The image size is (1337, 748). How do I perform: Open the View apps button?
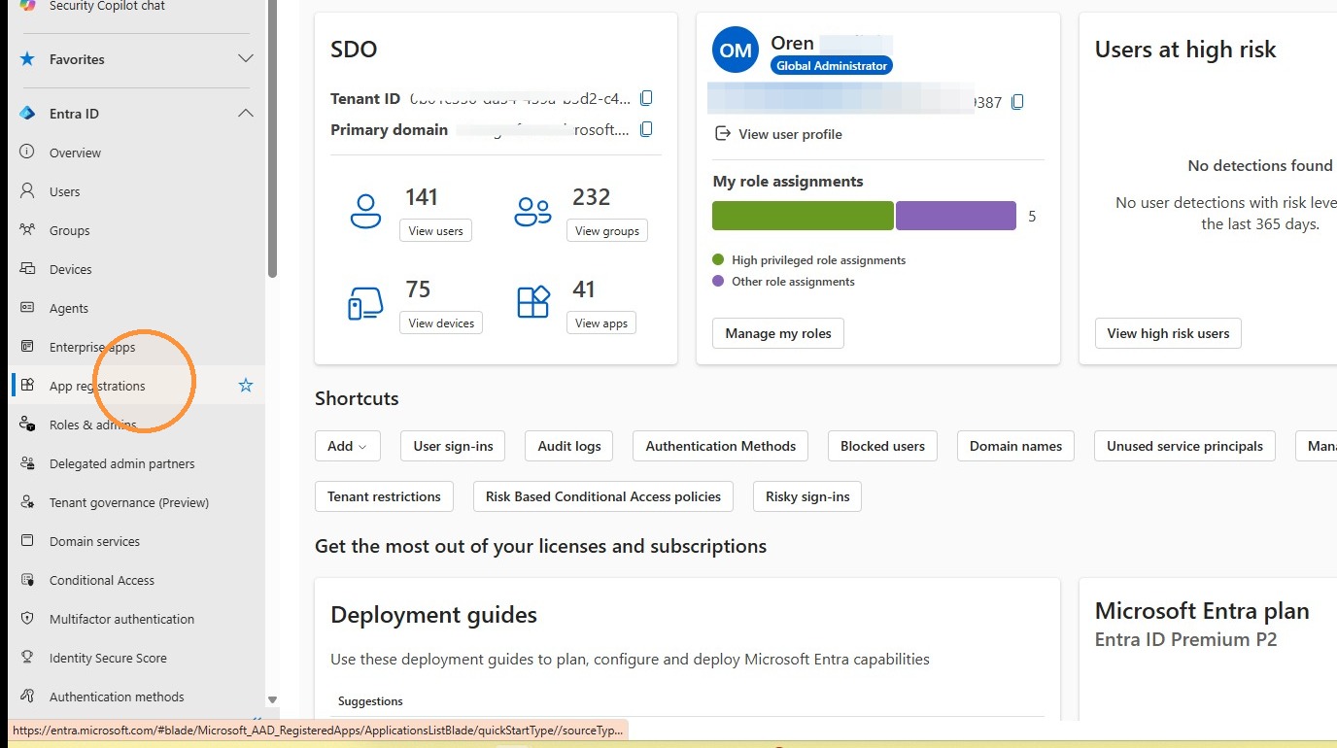(x=601, y=323)
